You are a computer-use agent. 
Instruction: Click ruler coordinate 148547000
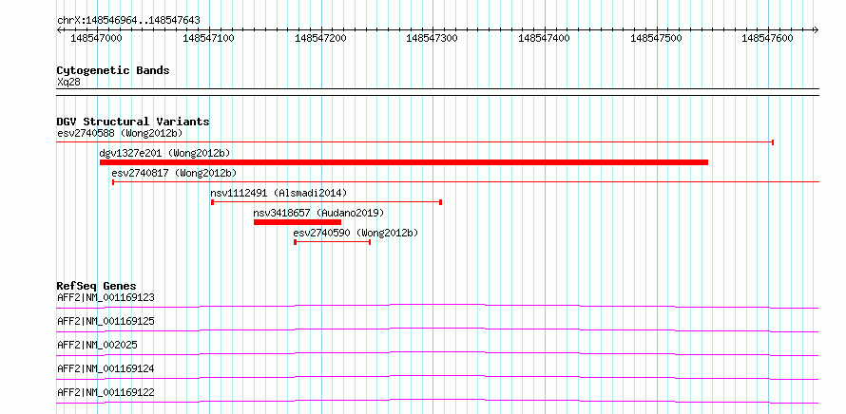pyautogui.click(x=96, y=38)
